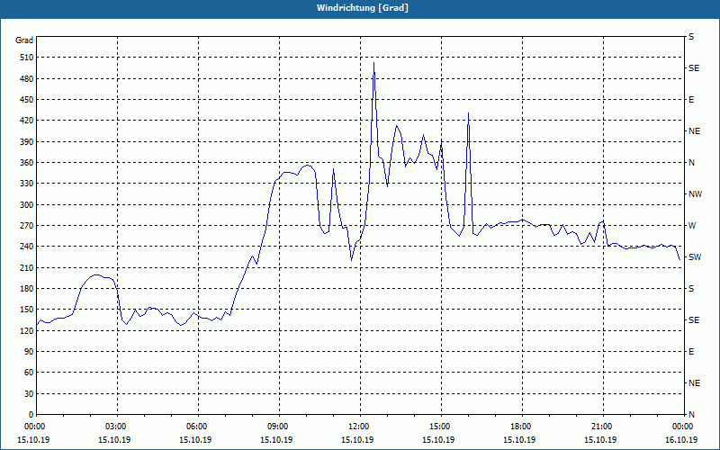
Task: Click the SE compass label beside the 120-150 range
Action: pyautogui.click(x=694, y=320)
